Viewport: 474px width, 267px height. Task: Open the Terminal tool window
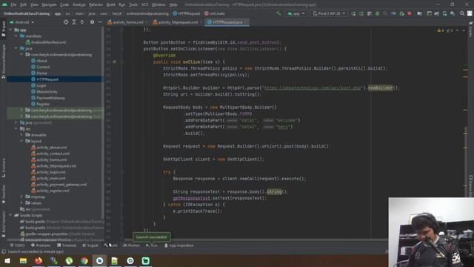coord(67,245)
